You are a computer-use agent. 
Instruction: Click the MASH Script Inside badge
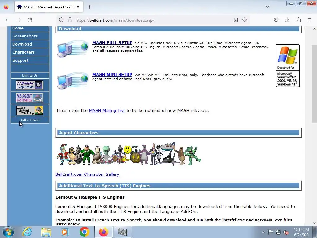tap(30, 85)
